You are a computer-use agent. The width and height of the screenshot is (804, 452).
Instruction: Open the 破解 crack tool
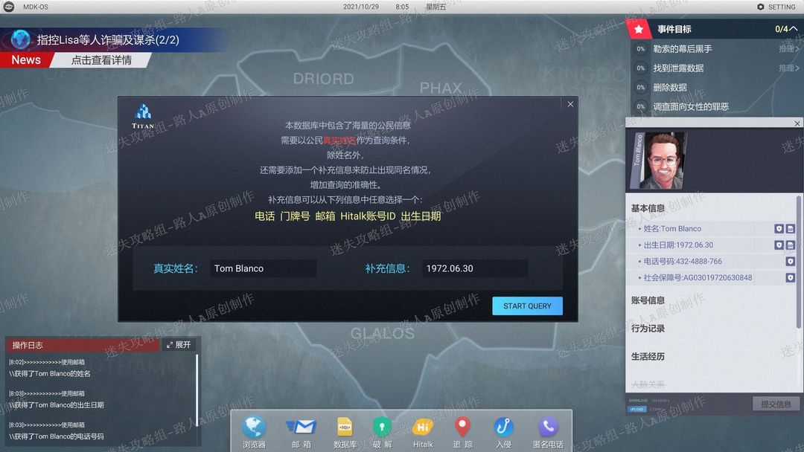point(382,431)
